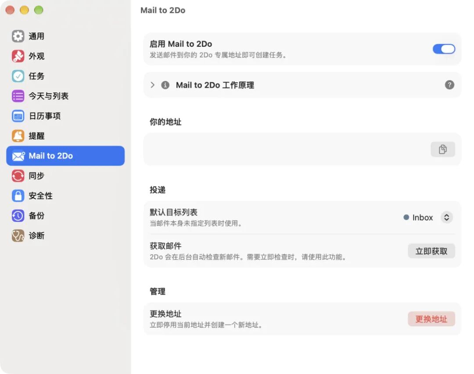Click the Mail to 2Do 工作原理 title

pyautogui.click(x=215, y=85)
